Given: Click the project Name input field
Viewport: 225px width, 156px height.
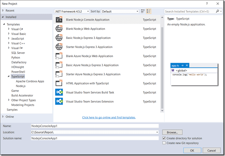Looking at the screenshot, I should pos(95,126).
